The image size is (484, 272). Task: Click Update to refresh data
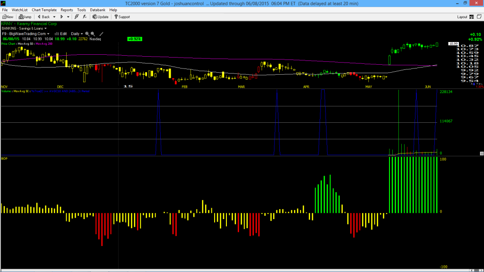click(x=101, y=17)
